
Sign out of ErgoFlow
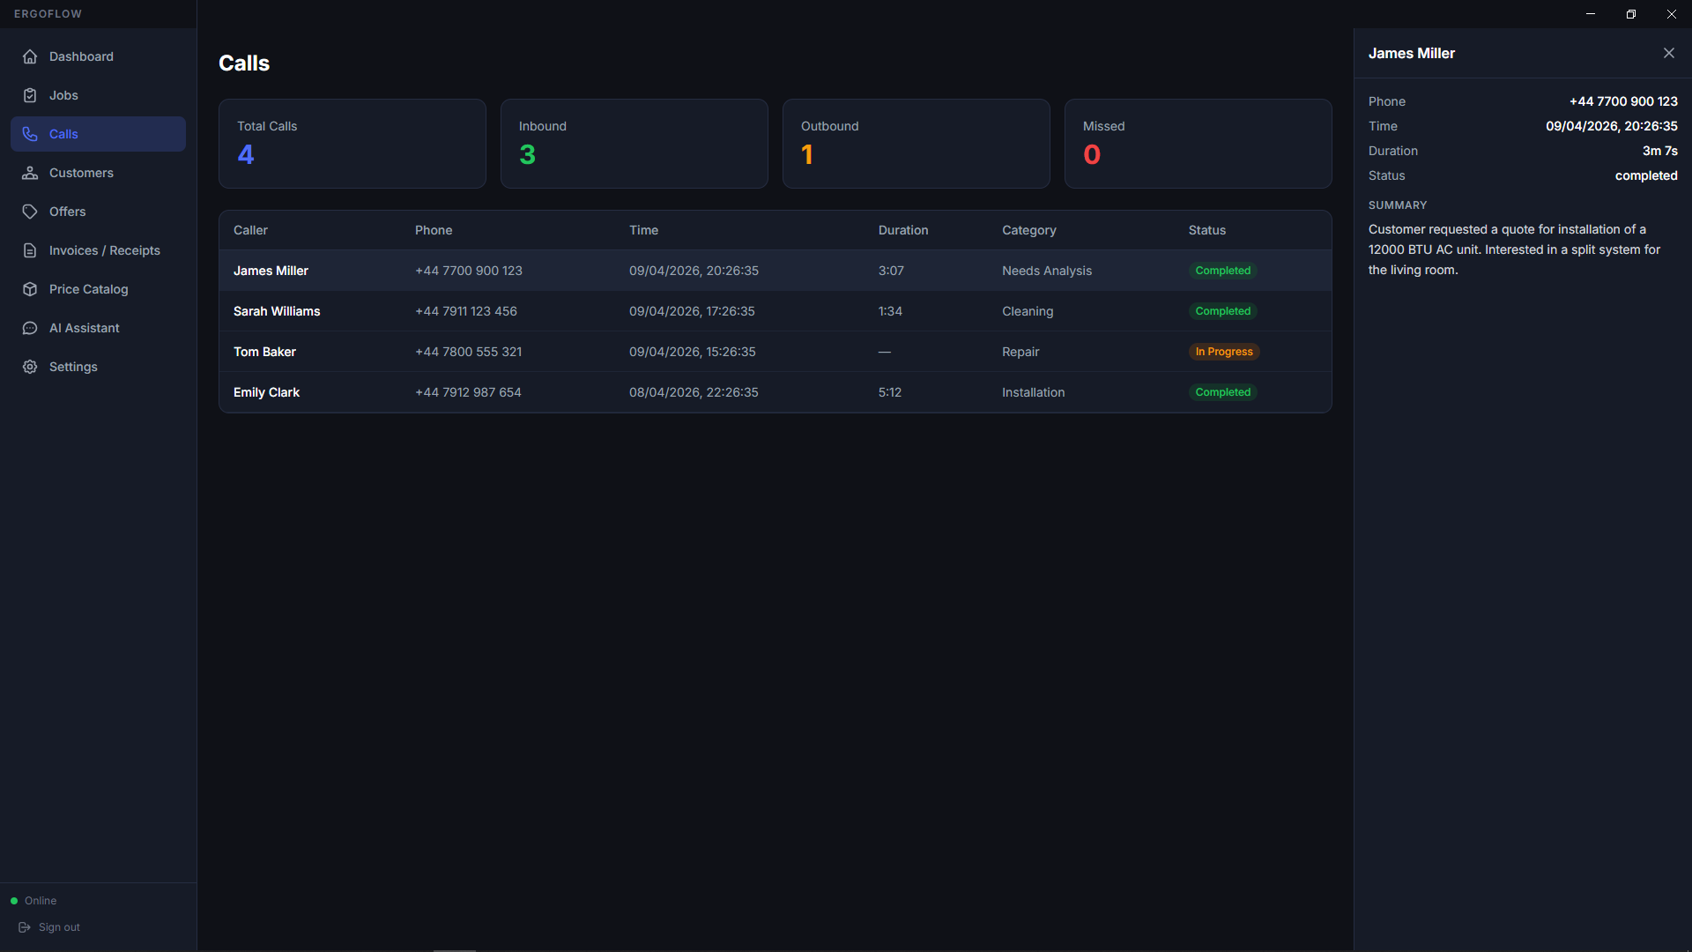[x=49, y=927]
